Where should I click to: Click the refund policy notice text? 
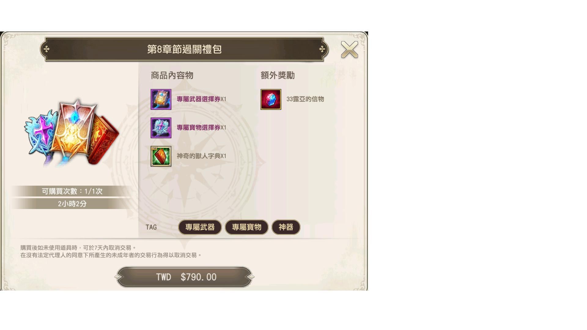[x=111, y=251]
